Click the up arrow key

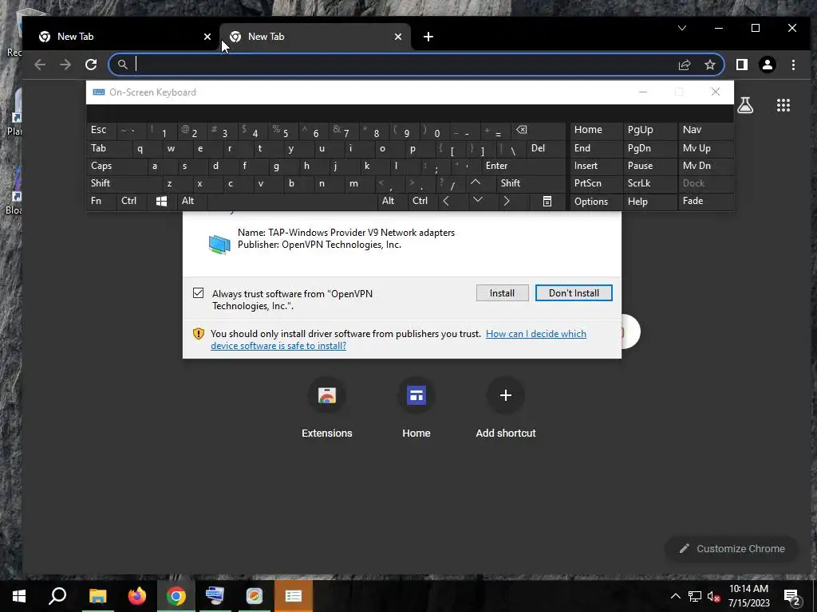[476, 182]
